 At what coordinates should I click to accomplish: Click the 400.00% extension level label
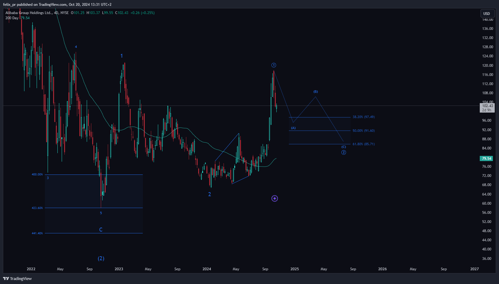37,174
